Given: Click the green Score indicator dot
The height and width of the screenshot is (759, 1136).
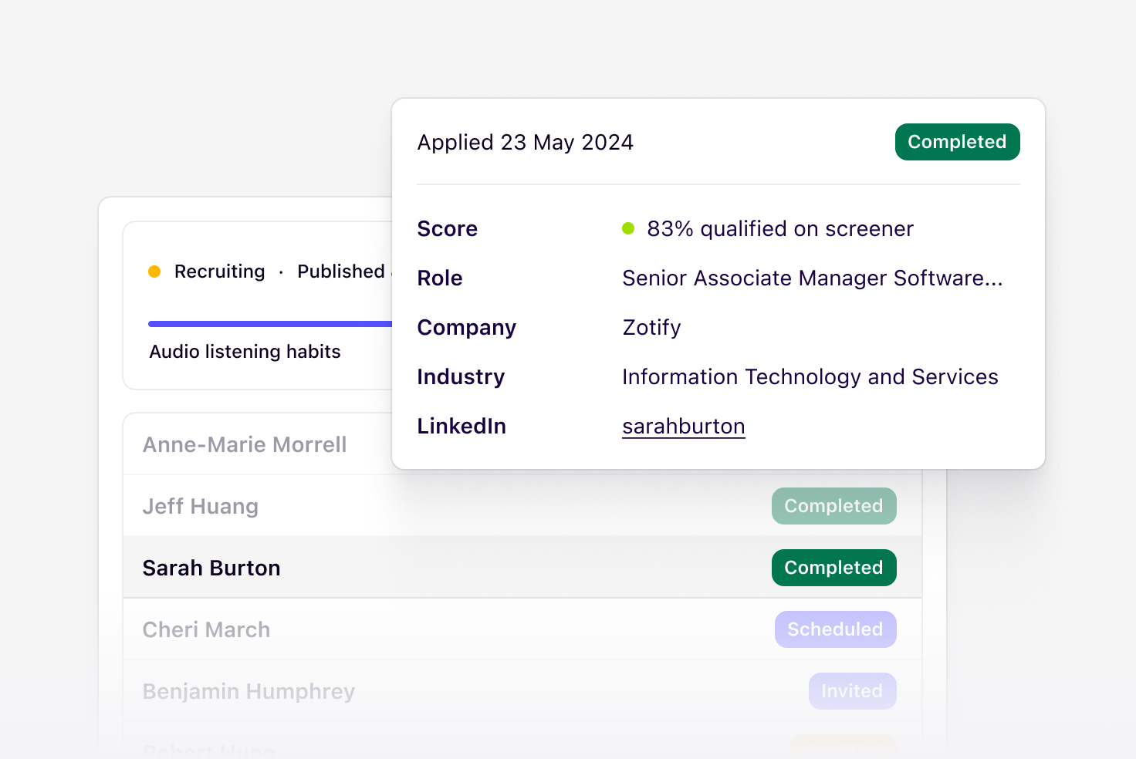Looking at the screenshot, I should (629, 228).
